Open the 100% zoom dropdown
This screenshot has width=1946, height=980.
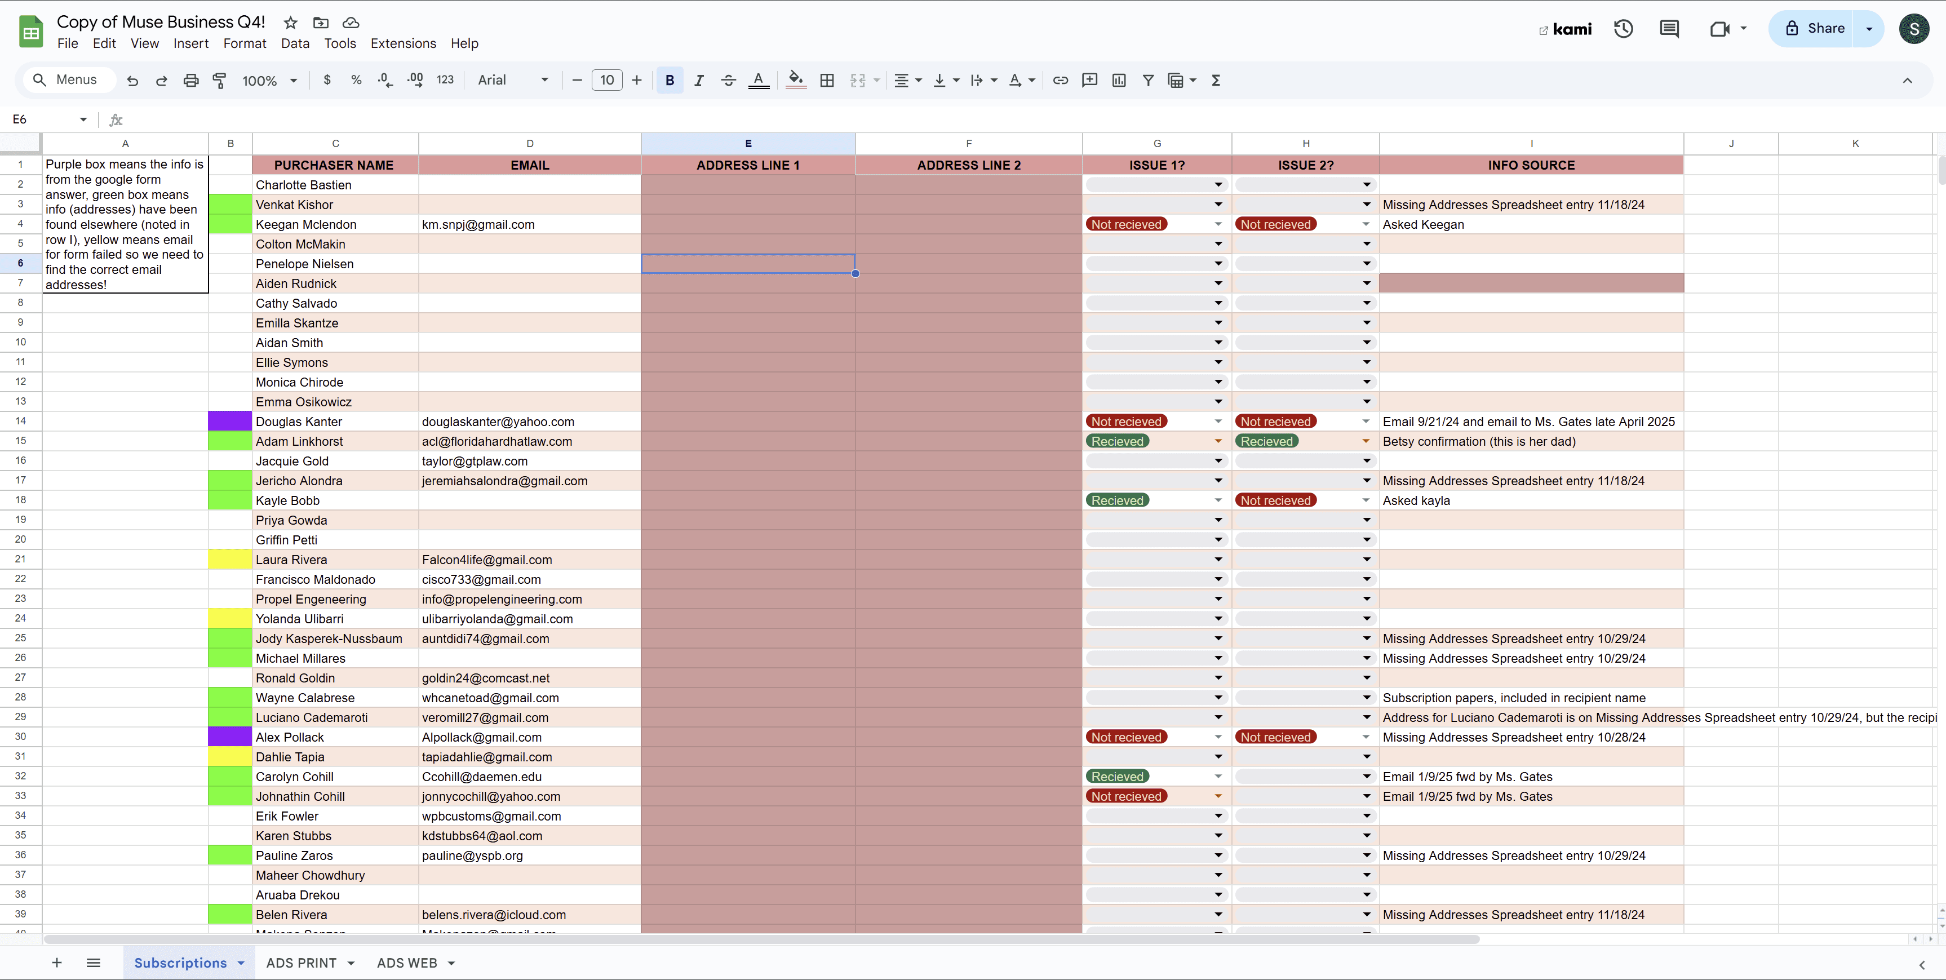click(x=269, y=80)
